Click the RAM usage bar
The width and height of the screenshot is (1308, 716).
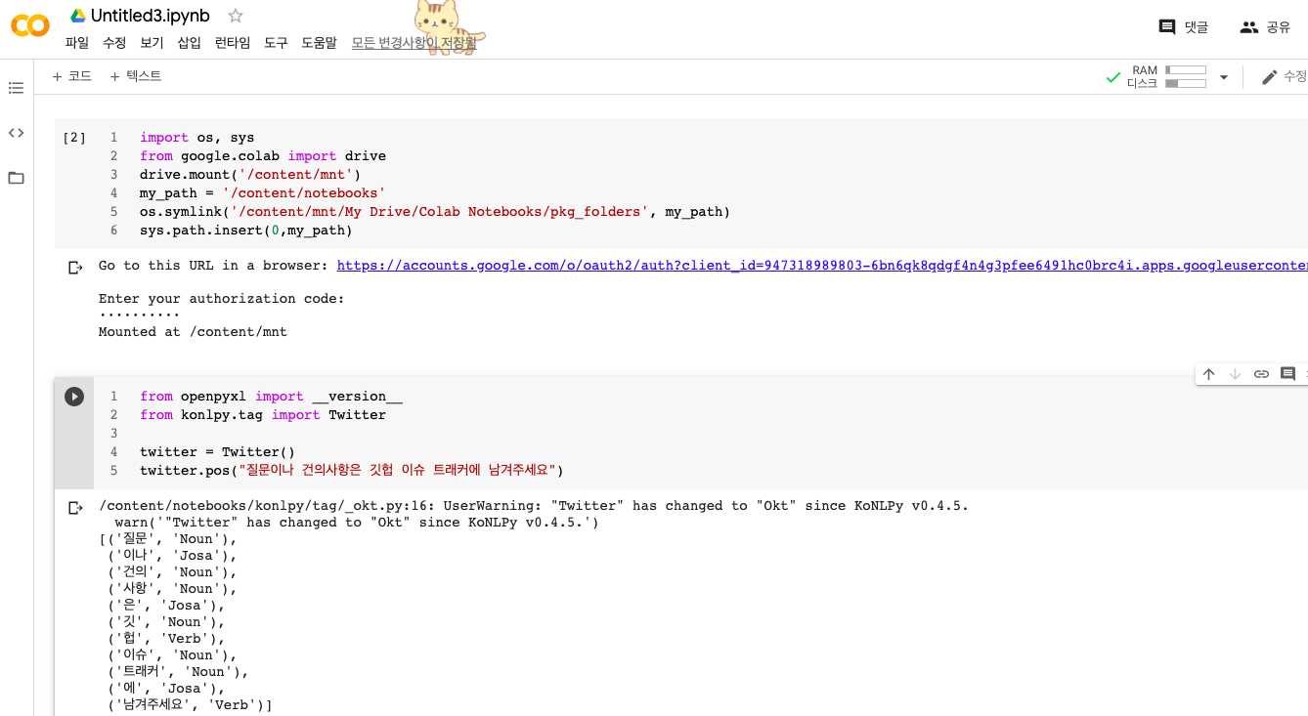pyautogui.click(x=1185, y=69)
